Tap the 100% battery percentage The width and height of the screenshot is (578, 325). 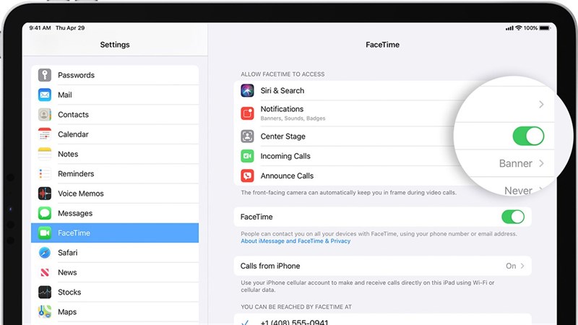530,28
